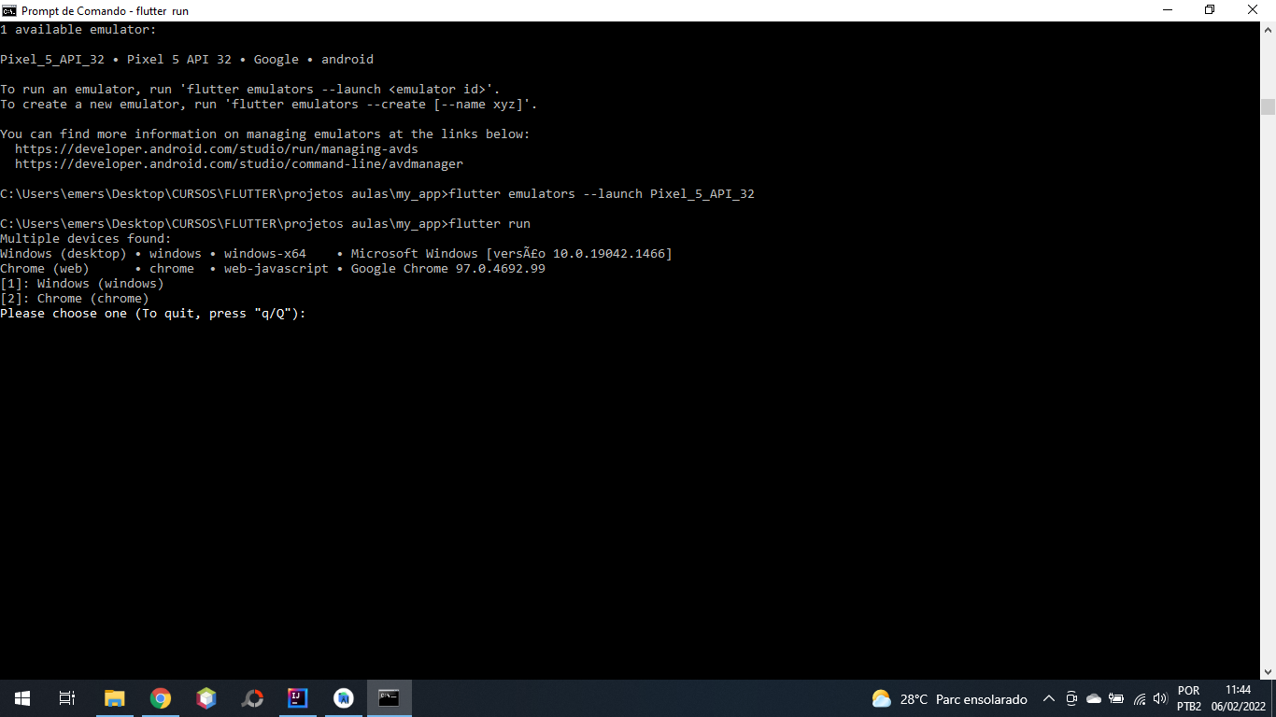Open the volume speaker control
Image resolution: width=1276 pixels, height=717 pixels.
[x=1160, y=698]
